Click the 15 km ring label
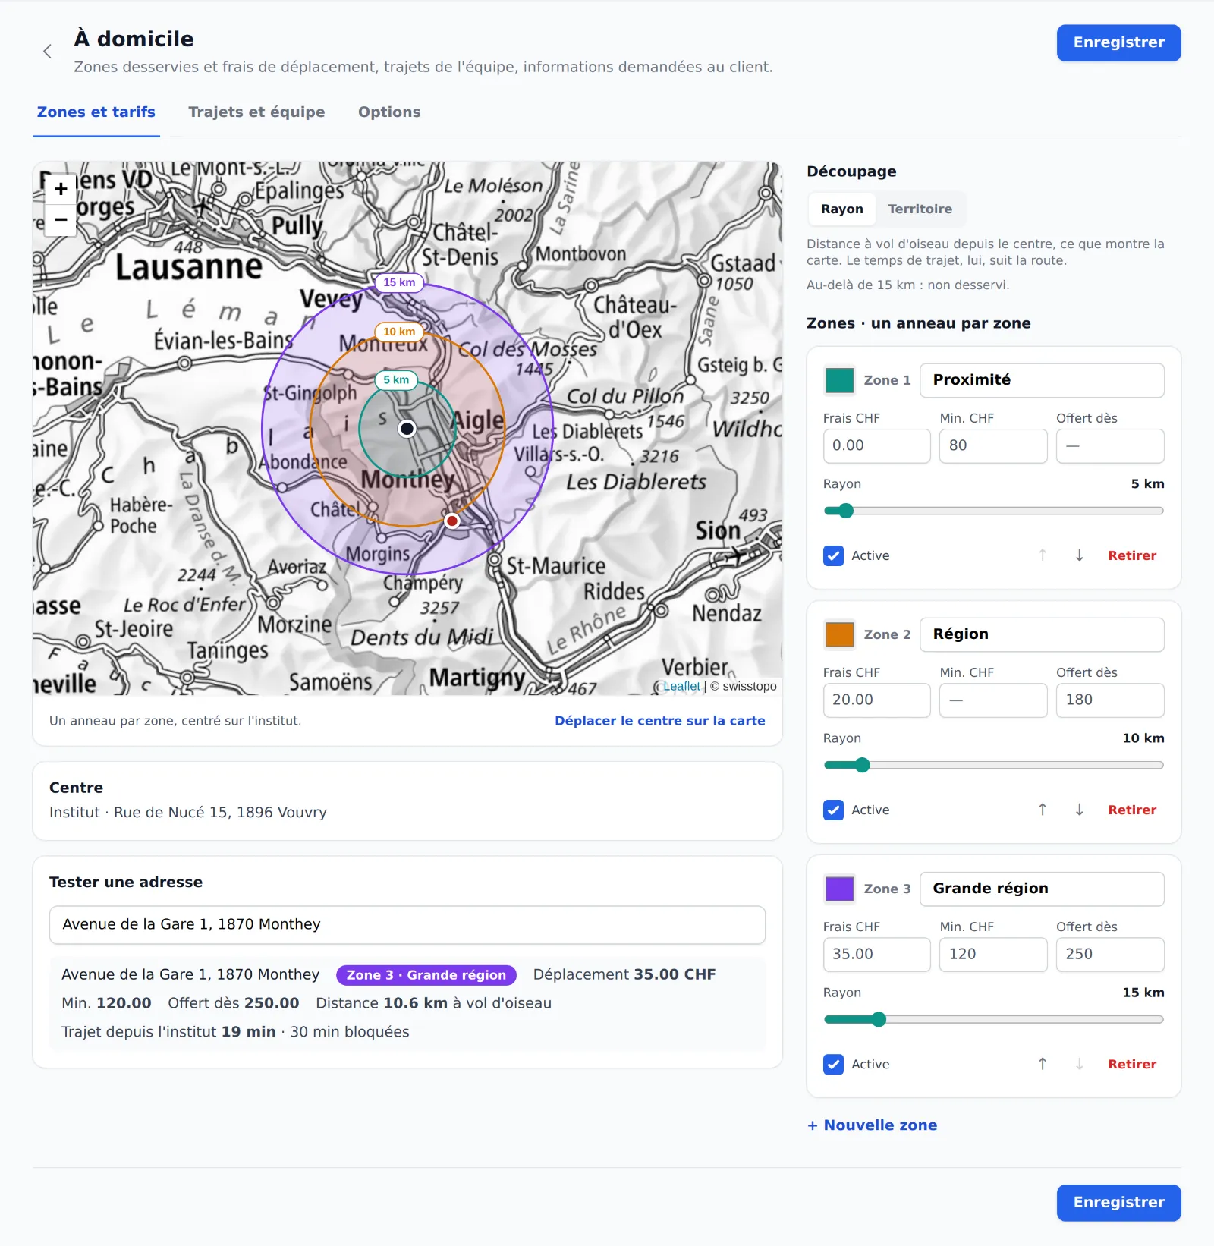1214x1246 pixels. 399,282
